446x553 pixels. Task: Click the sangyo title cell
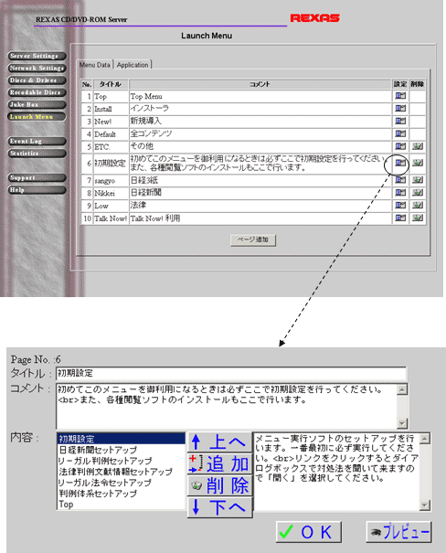click(x=111, y=181)
